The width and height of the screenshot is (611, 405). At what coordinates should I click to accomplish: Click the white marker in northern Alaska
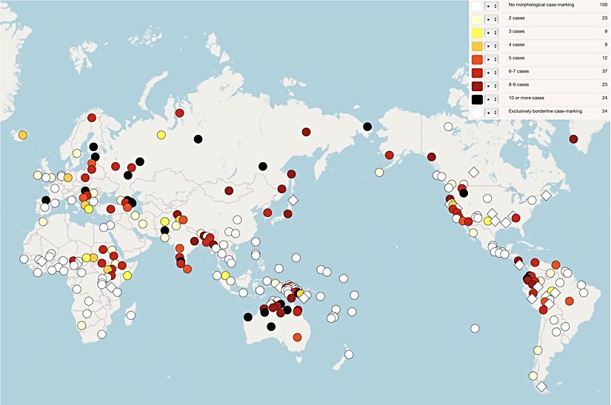coord(447,127)
